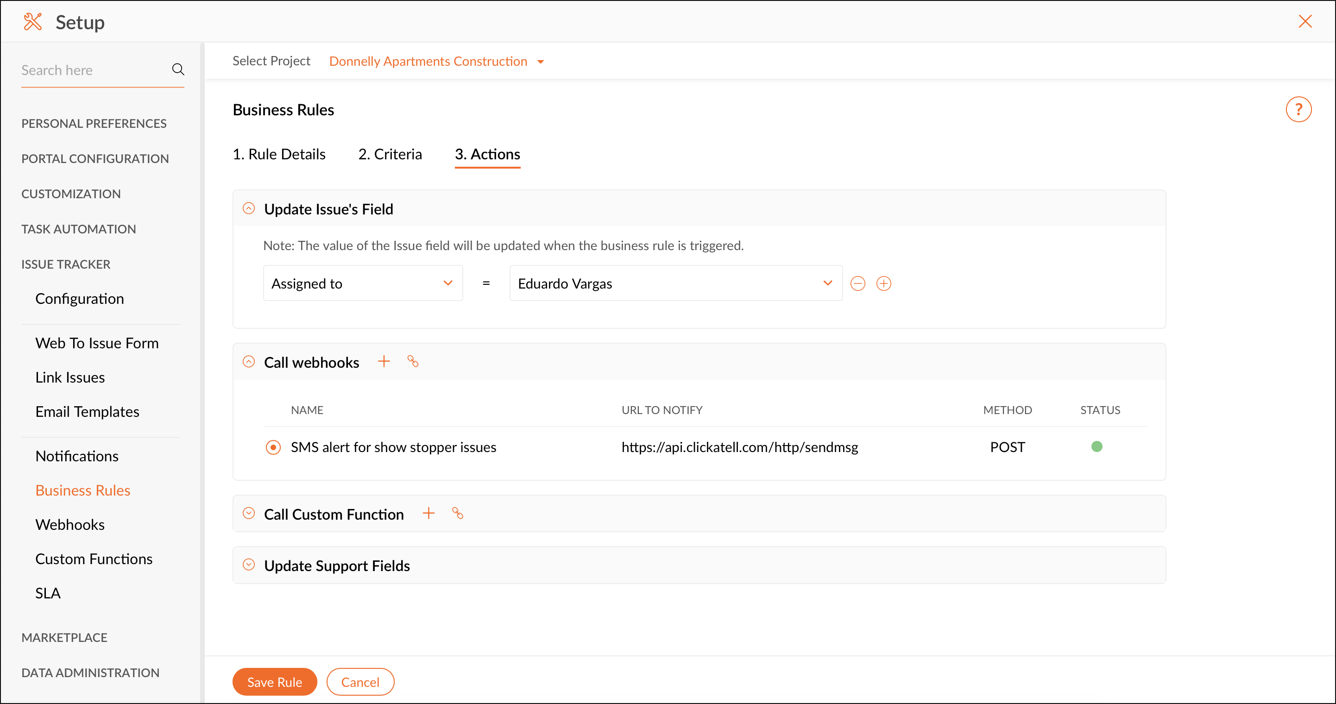
Task: Switch to the Criteria tab
Action: point(390,154)
